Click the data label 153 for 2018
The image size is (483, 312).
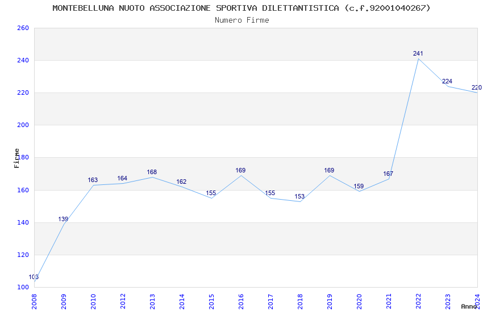(299, 196)
